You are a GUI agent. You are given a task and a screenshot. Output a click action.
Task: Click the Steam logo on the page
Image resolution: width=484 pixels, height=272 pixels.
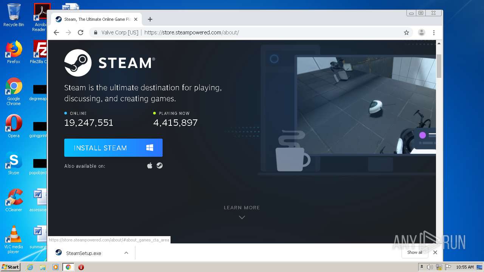pos(110,63)
